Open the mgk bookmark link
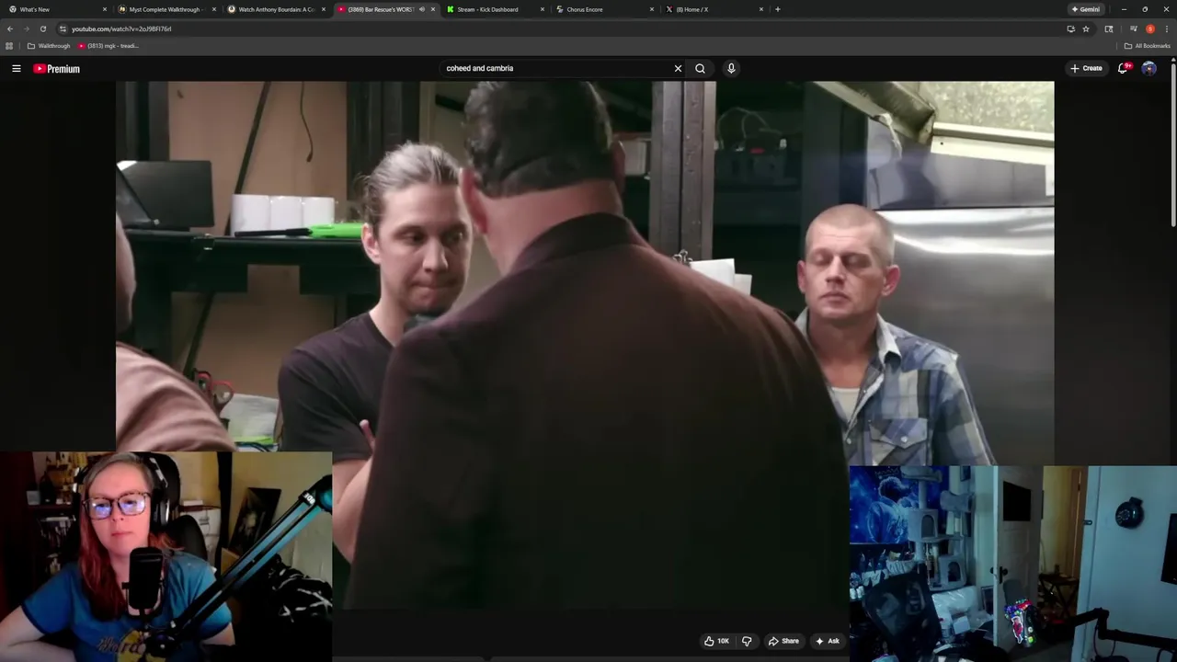This screenshot has width=1177, height=662. pos(109,46)
